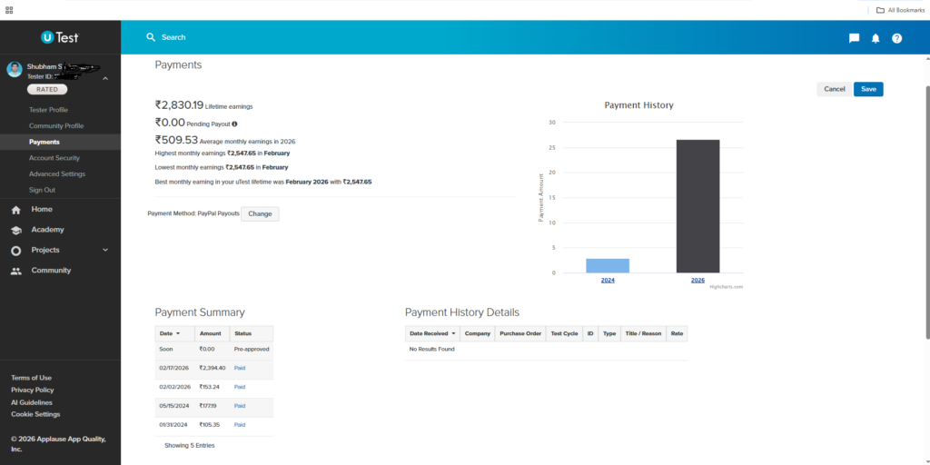930x465 pixels.
Task: Click the RATED badge
Action: tap(47, 90)
